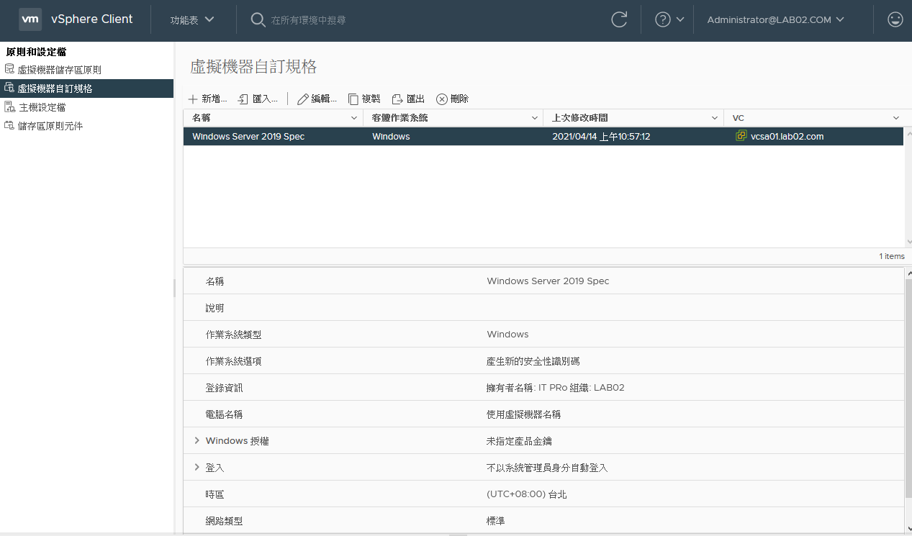Screen dimensions: 912x536
Task: Click the VMware vm logo icon
Action: pyautogui.click(x=30, y=19)
